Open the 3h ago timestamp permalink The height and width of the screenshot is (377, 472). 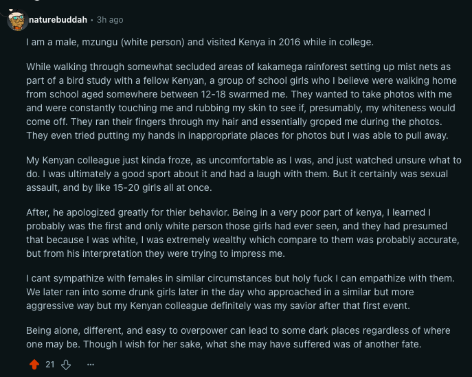tap(110, 20)
